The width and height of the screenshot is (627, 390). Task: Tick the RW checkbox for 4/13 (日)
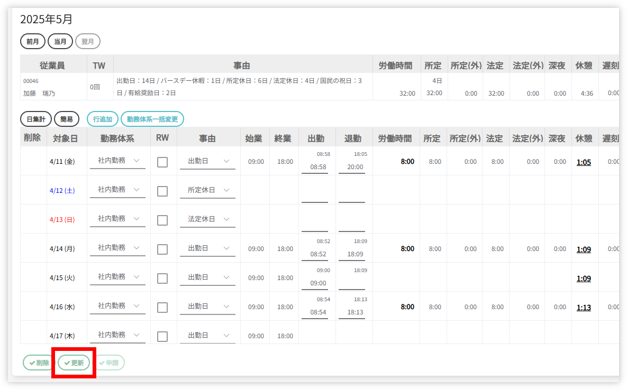pyautogui.click(x=162, y=220)
